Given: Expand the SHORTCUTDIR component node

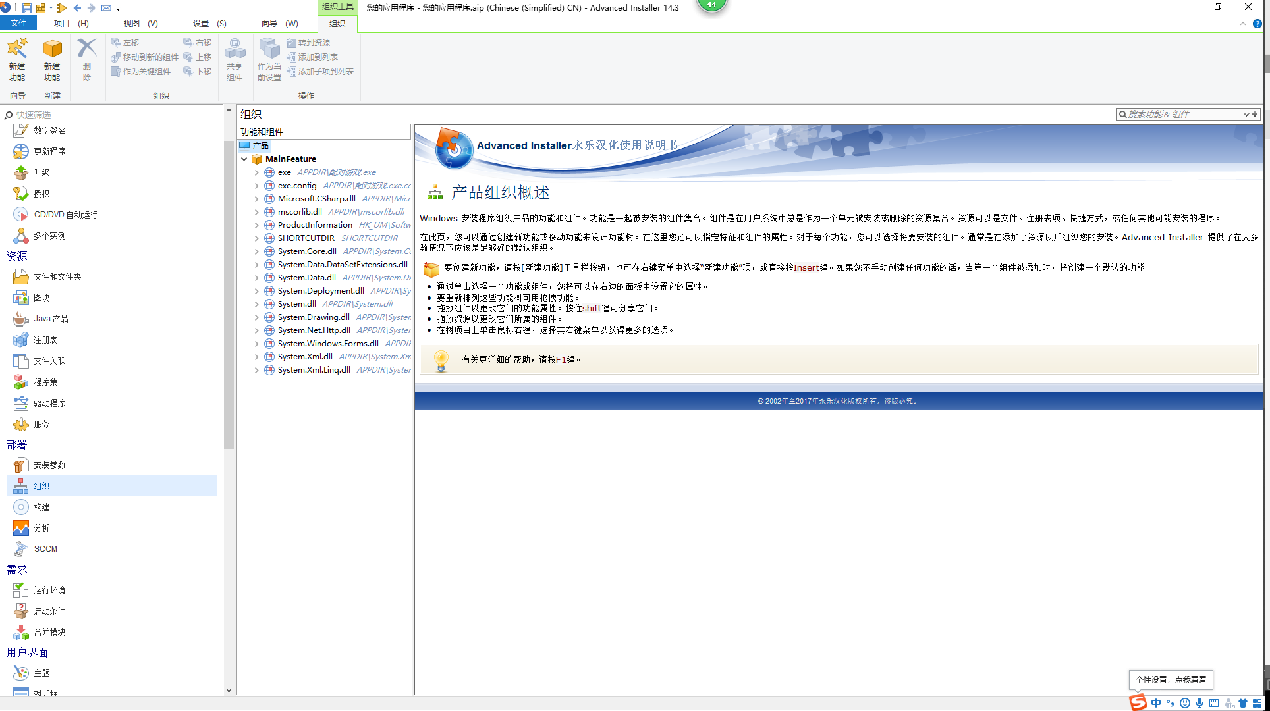Looking at the screenshot, I should click(x=257, y=238).
